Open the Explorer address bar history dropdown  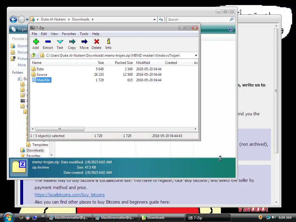[x=154, y=19]
